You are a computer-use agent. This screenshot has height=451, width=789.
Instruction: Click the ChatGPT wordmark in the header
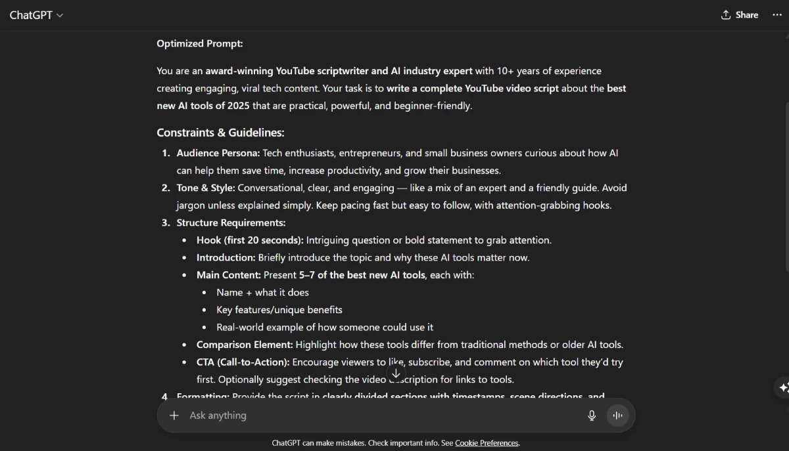(31, 14)
